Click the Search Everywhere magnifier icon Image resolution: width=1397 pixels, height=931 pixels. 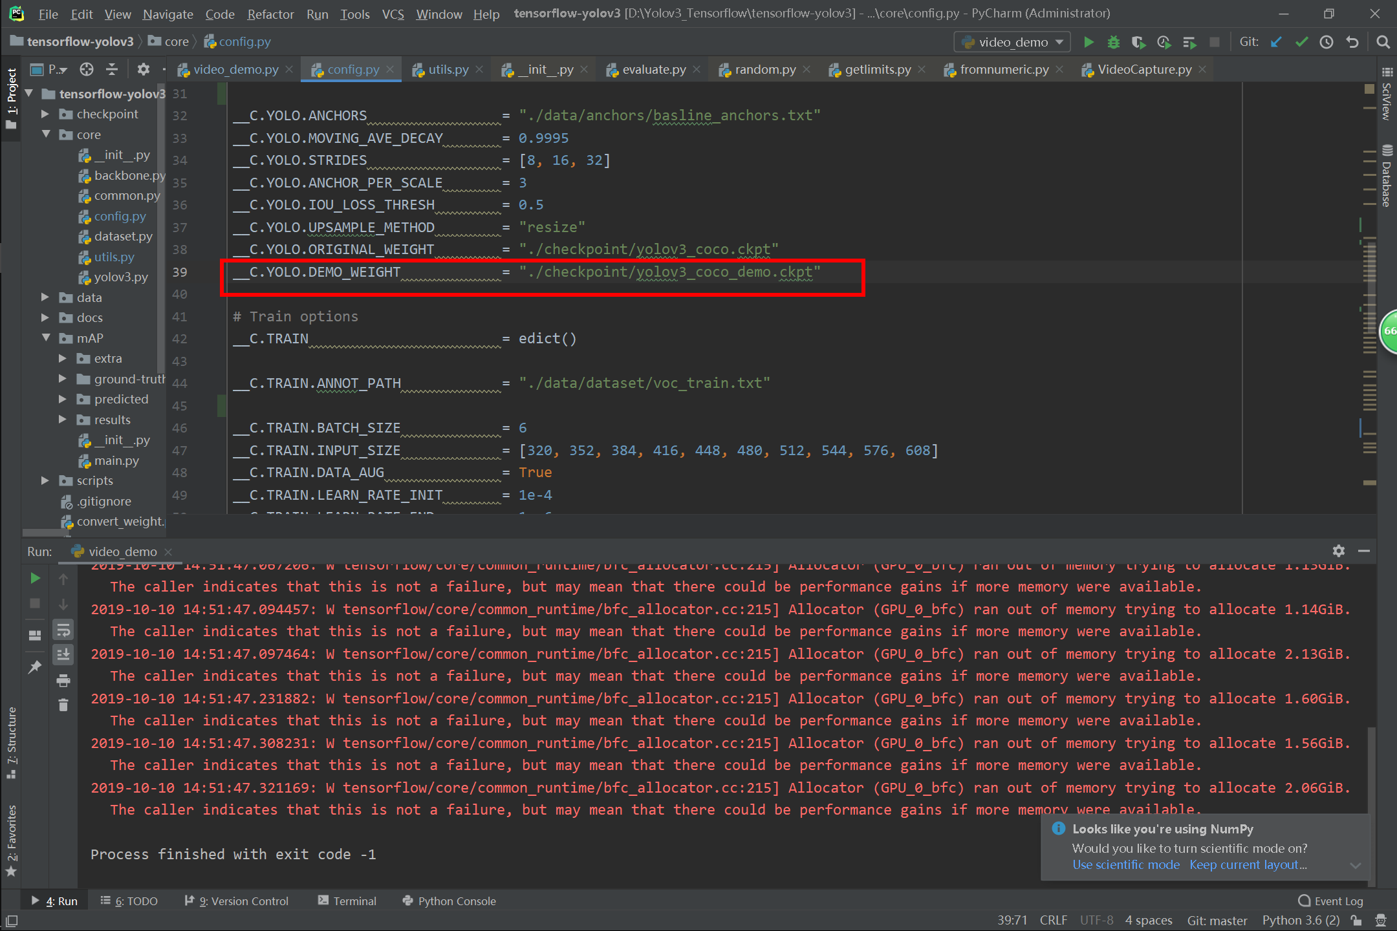click(x=1383, y=42)
